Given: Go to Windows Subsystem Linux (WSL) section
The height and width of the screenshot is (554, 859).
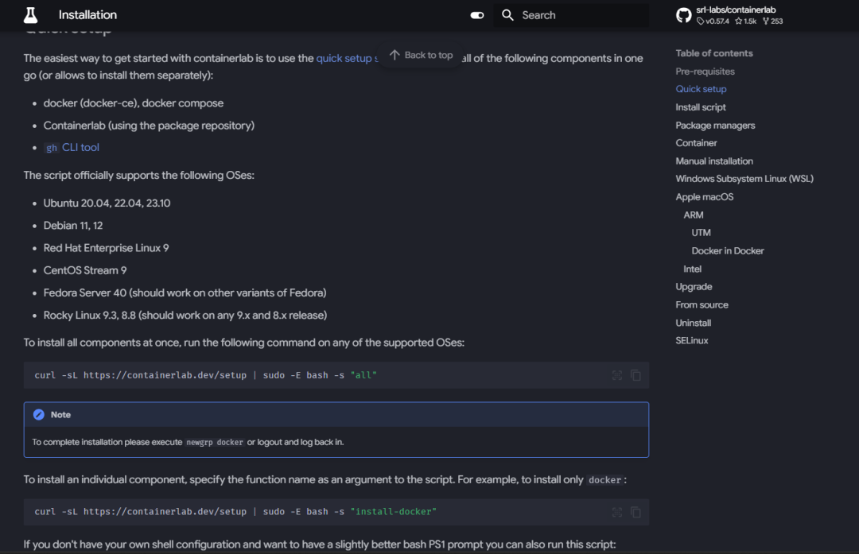Looking at the screenshot, I should coord(744,179).
